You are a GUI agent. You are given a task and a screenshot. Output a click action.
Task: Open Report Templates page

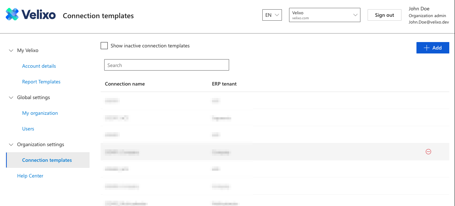41,82
